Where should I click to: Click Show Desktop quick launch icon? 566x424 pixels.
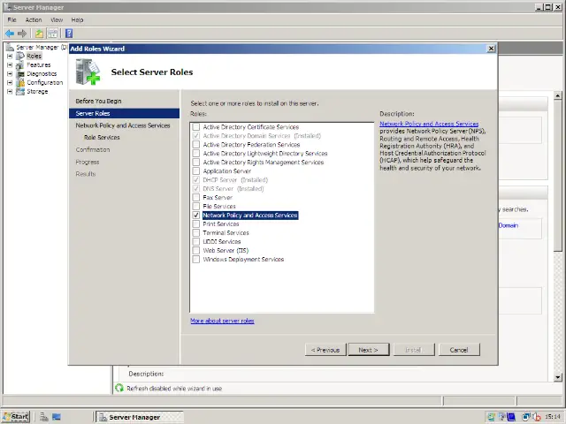pos(57,417)
